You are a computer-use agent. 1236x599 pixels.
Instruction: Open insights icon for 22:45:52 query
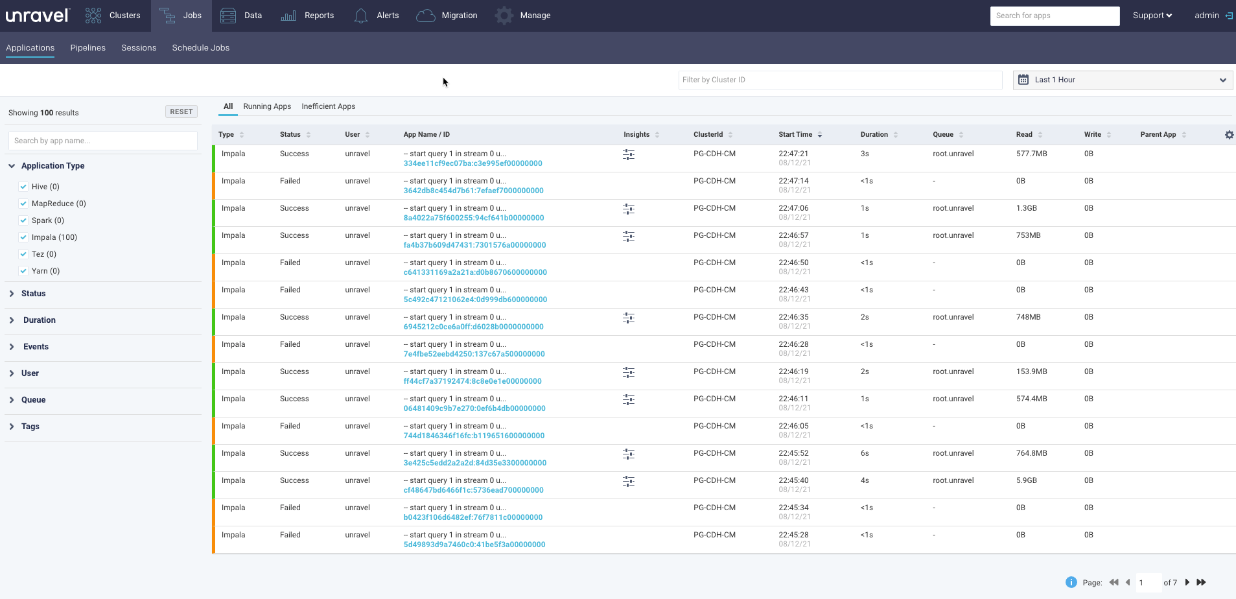pyautogui.click(x=629, y=454)
